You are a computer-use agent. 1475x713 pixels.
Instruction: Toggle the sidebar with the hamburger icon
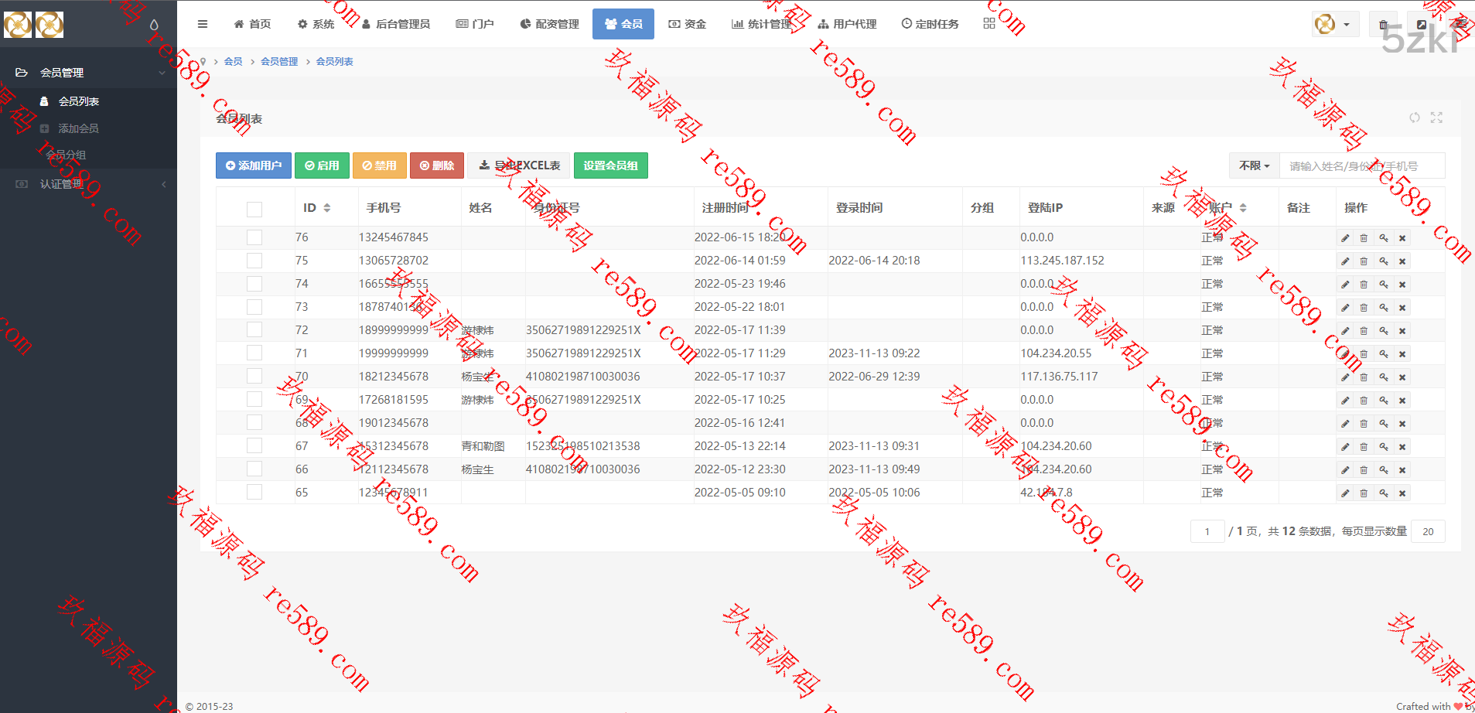[x=203, y=24]
